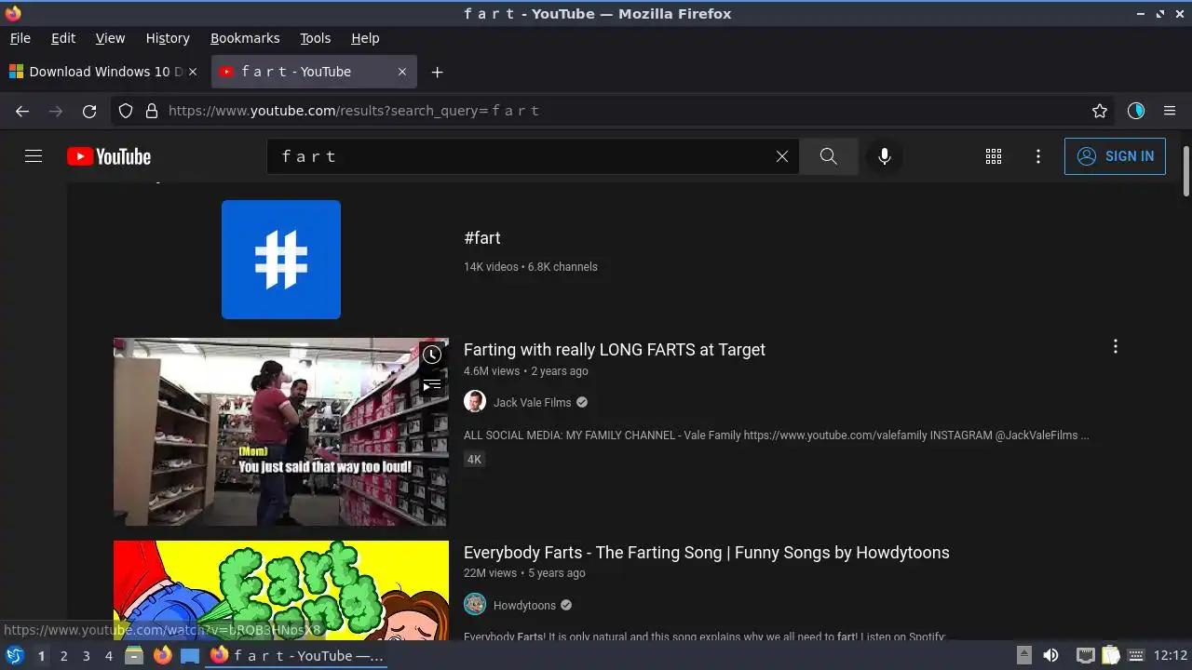Open the Jack Vale Films channel avatar
Screen dimensions: 1192x670
pos(475,402)
